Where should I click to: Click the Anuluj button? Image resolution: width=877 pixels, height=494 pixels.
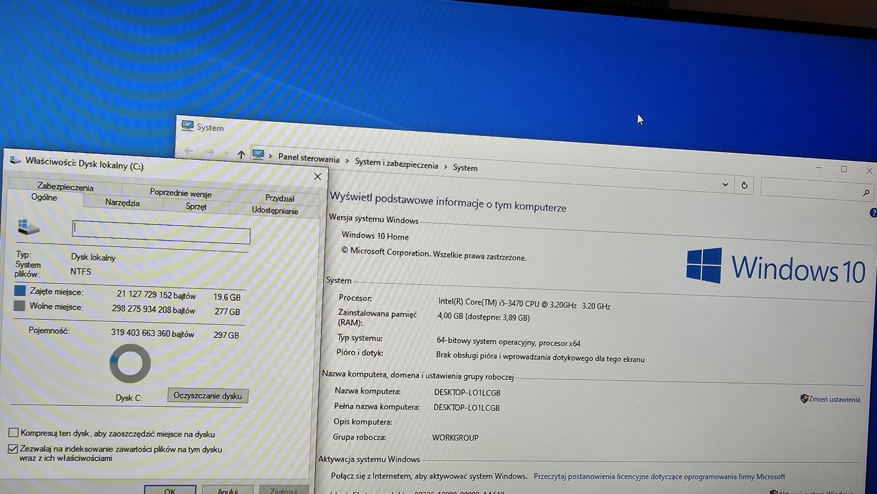pos(228,490)
